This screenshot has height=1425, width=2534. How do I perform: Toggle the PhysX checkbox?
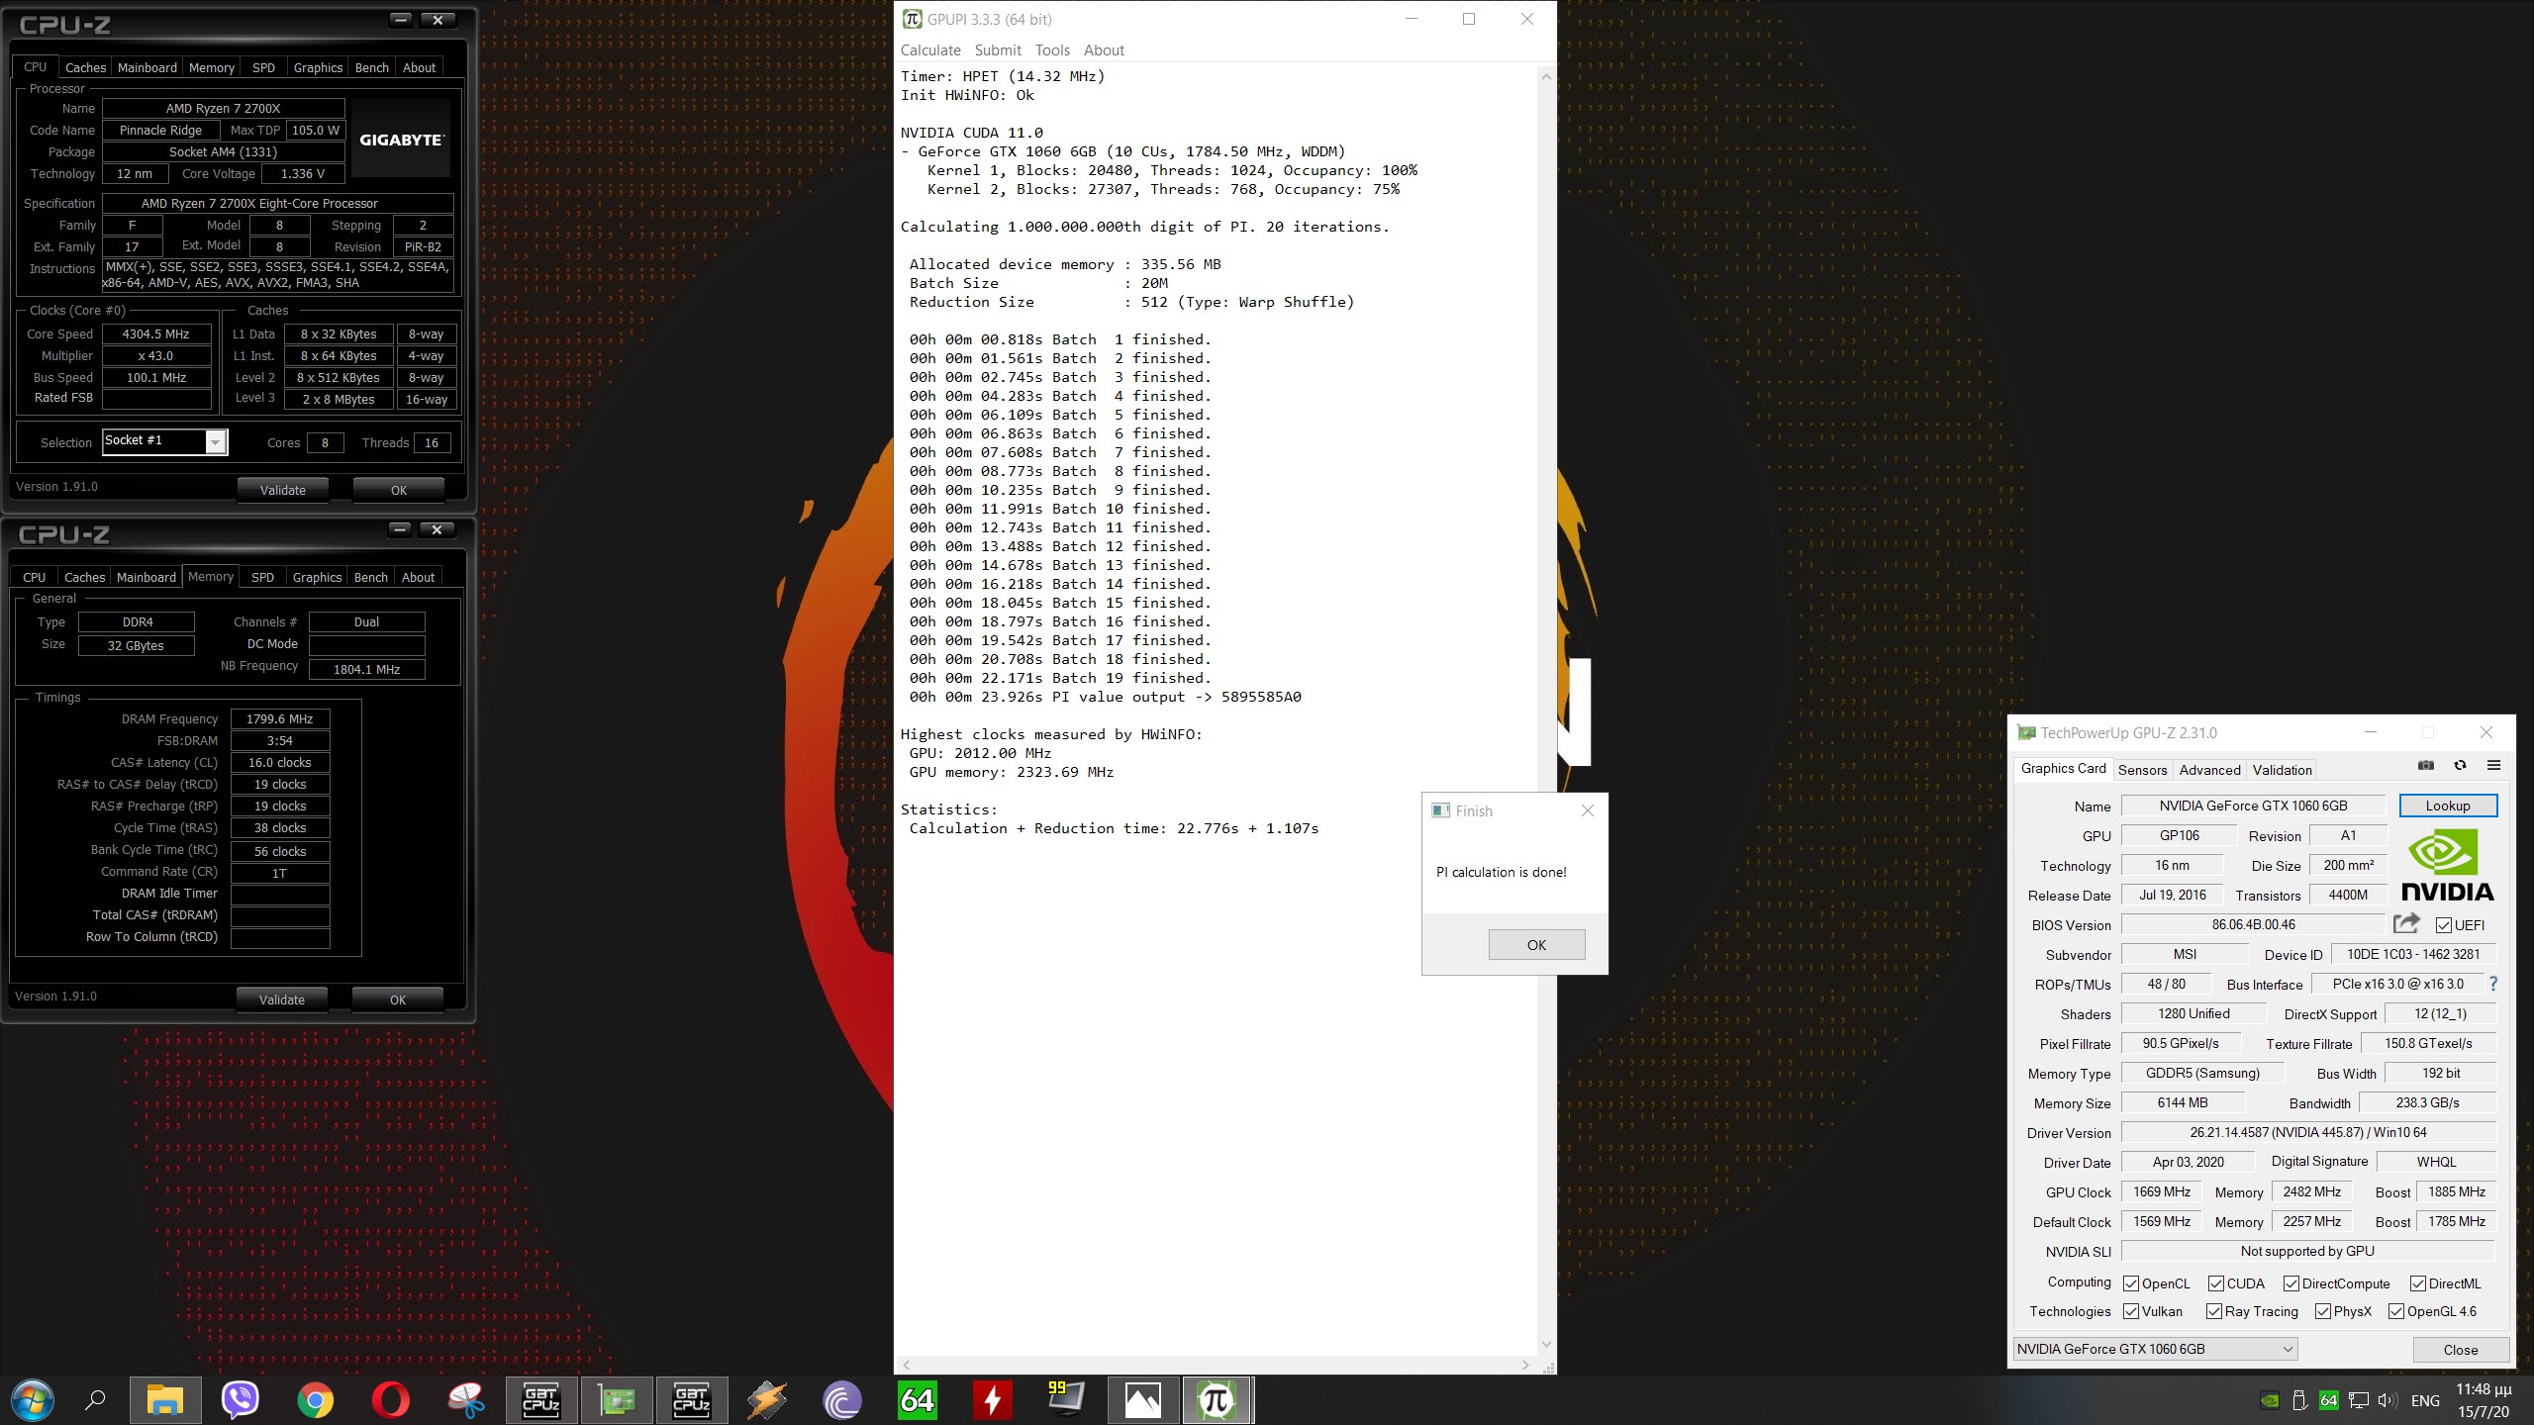[2323, 1311]
